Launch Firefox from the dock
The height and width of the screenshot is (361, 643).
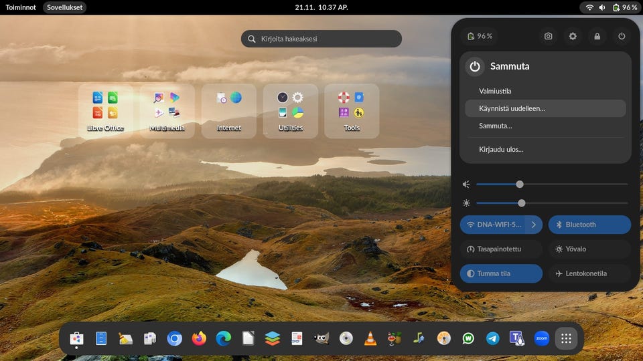(199, 338)
